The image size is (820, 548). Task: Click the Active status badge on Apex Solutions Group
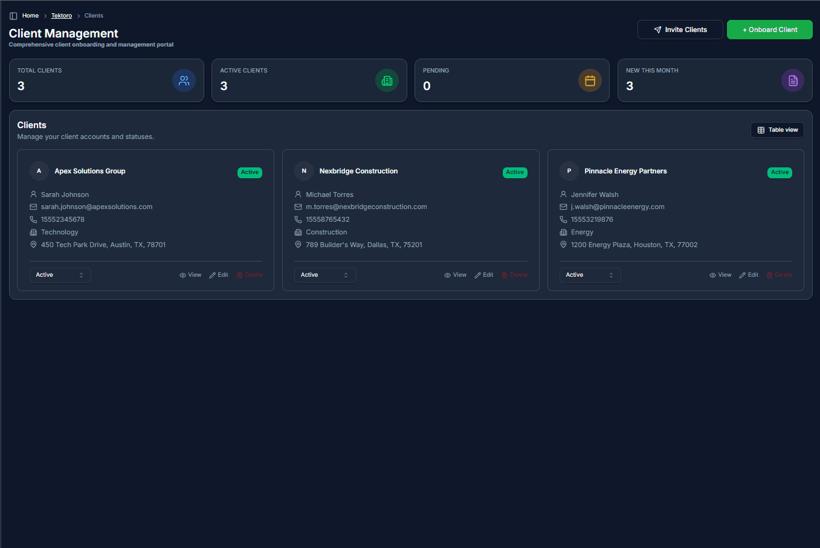click(250, 172)
